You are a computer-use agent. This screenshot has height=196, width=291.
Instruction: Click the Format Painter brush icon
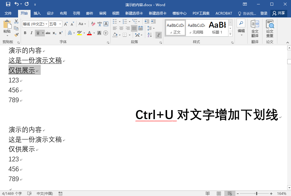(x=16, y=35)
